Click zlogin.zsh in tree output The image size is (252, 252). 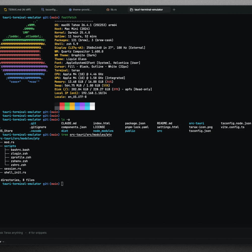pos(19,154)
